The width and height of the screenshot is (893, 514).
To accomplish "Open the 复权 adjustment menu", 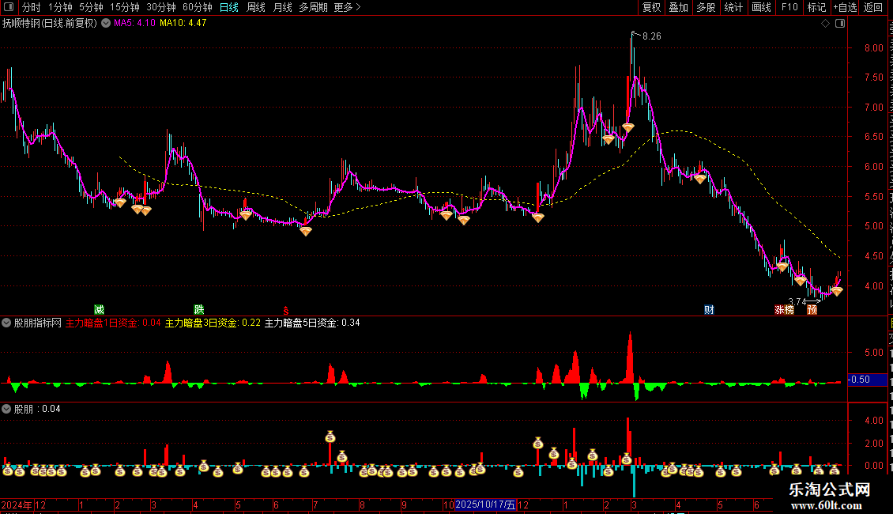I will tap(651, 7).
